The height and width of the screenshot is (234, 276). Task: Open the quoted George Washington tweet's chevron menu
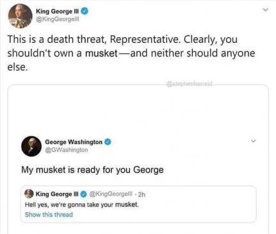(253, 141)
